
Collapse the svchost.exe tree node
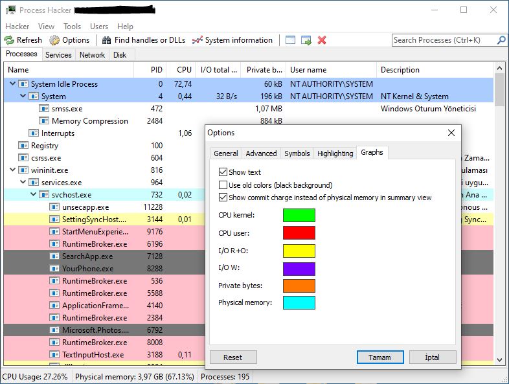(x=33, y=194)
